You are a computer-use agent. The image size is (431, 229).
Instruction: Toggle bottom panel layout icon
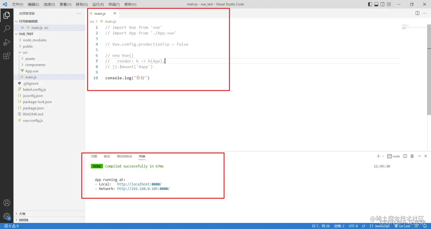[376, 4]
